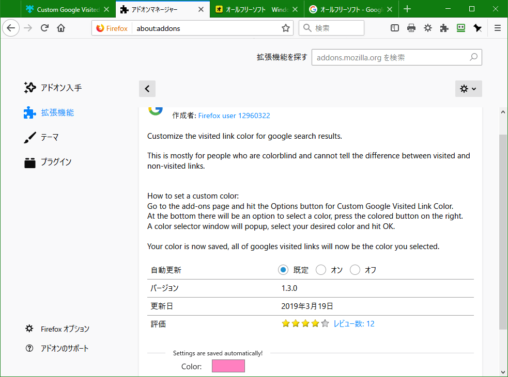
Task: Open a new tab with plus button
Action: point(407,9)
